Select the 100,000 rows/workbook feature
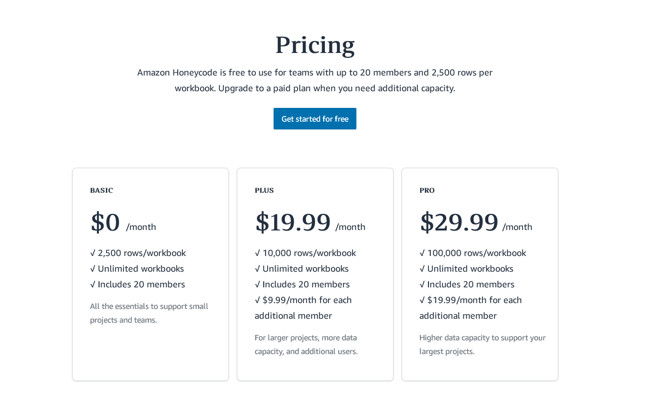The width and height of the screenshot is (653, 408). pyautogui.click(x=473, y=253)
